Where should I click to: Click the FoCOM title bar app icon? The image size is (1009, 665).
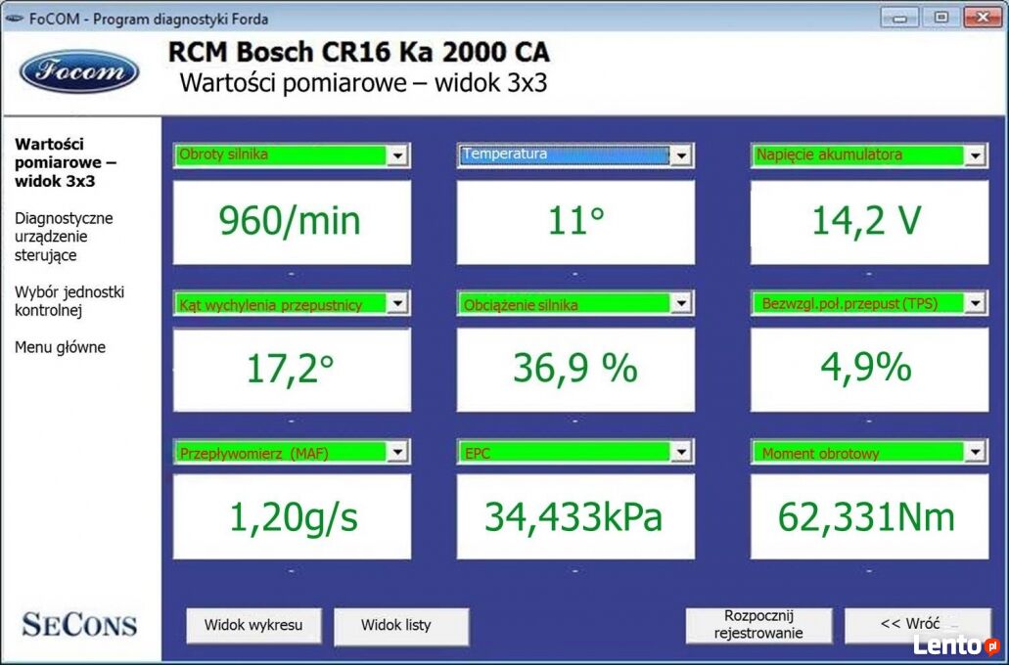click(14, 19)
